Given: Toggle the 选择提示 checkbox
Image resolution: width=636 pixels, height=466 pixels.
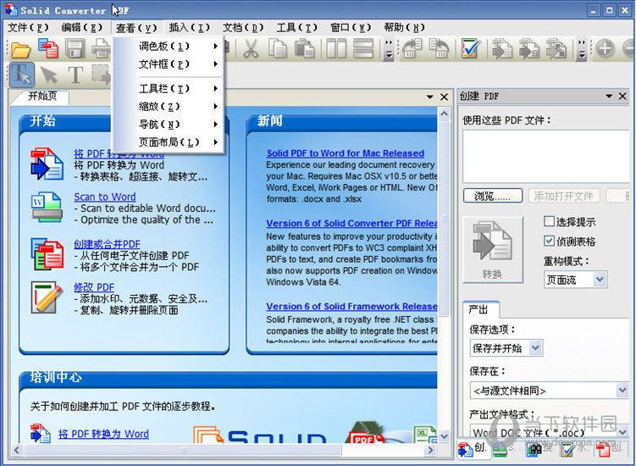Looking at the screenshot, I should click(549, 221).
